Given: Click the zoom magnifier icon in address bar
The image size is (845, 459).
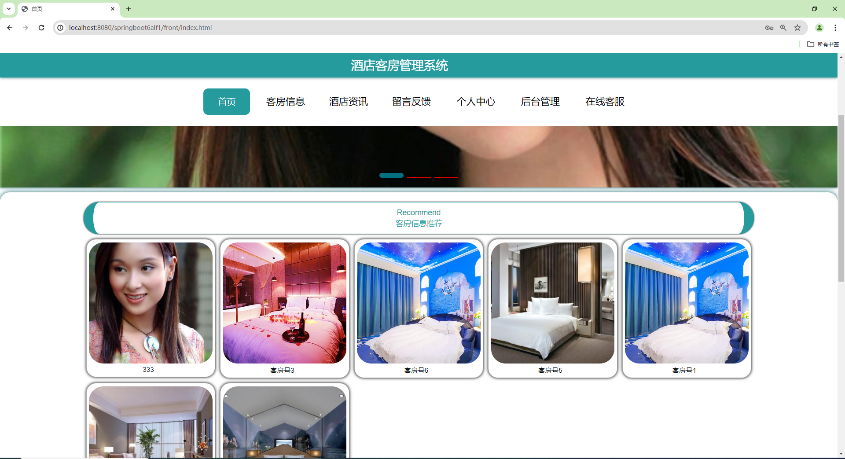Looking at the screenshot, I should pyautogui.click(x=783, y=27).
